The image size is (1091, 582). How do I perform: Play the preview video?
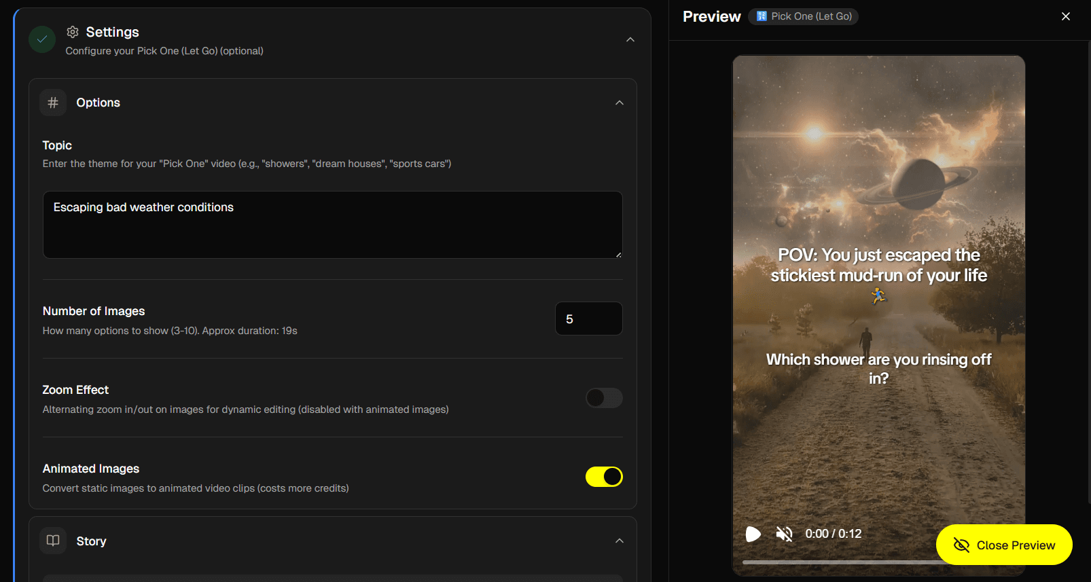coord(753,534)
